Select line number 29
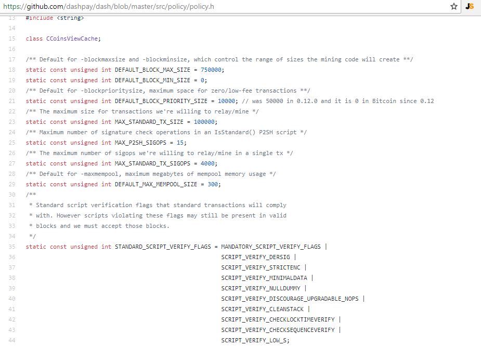Viewport: 481px width, 346px height. [12, 184]
